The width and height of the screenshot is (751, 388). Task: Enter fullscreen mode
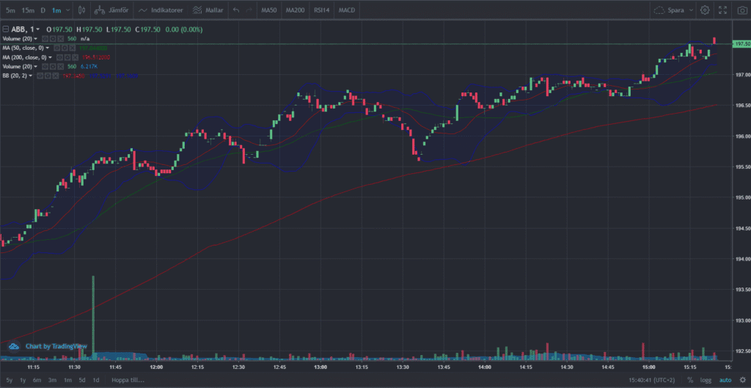722,10
